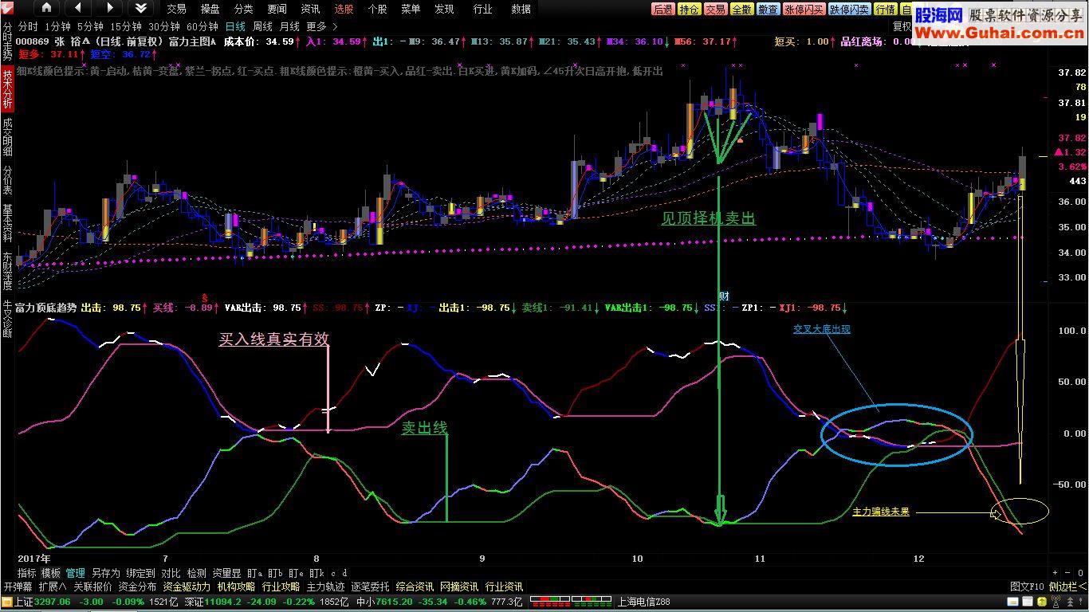This screenshot has width=1089, height=612.
Task: Select the 日线 daily period
Action: (235, 26)
